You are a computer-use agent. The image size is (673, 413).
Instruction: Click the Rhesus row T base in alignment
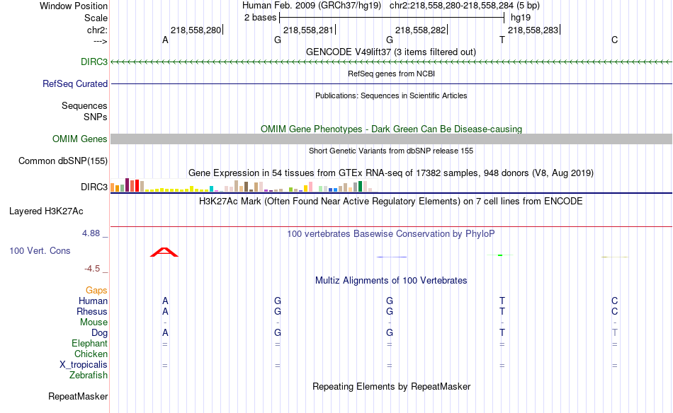(502, 311)
